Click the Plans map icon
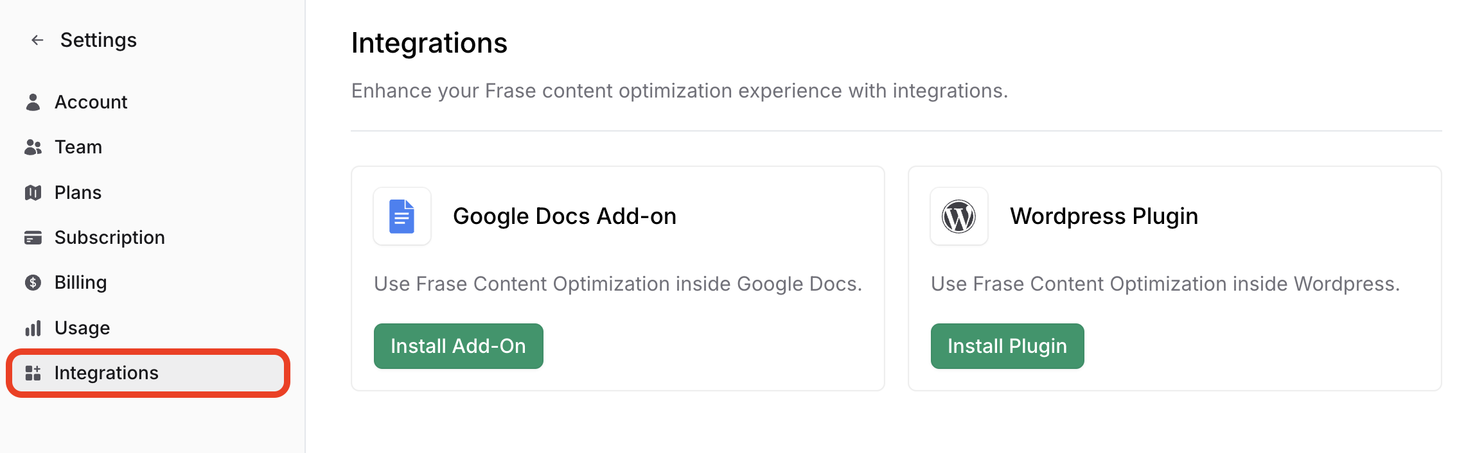 tap(33, 192)
